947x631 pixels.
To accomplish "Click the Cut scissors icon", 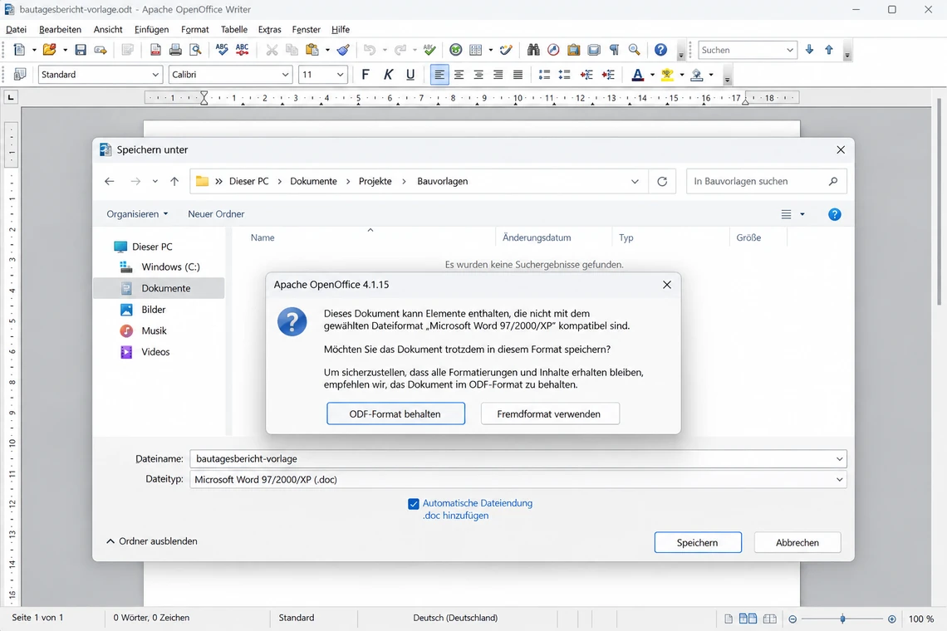I will (x=272, y=50).
